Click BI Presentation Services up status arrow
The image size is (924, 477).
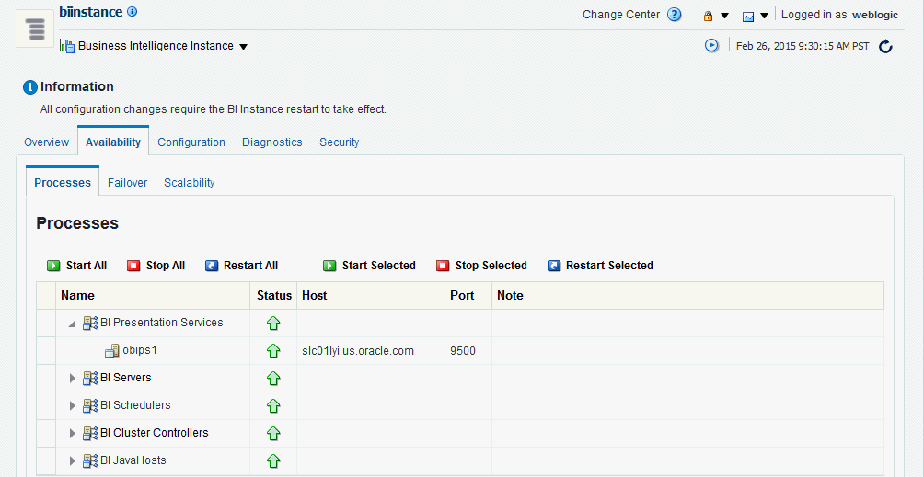(x=273, y=323)
